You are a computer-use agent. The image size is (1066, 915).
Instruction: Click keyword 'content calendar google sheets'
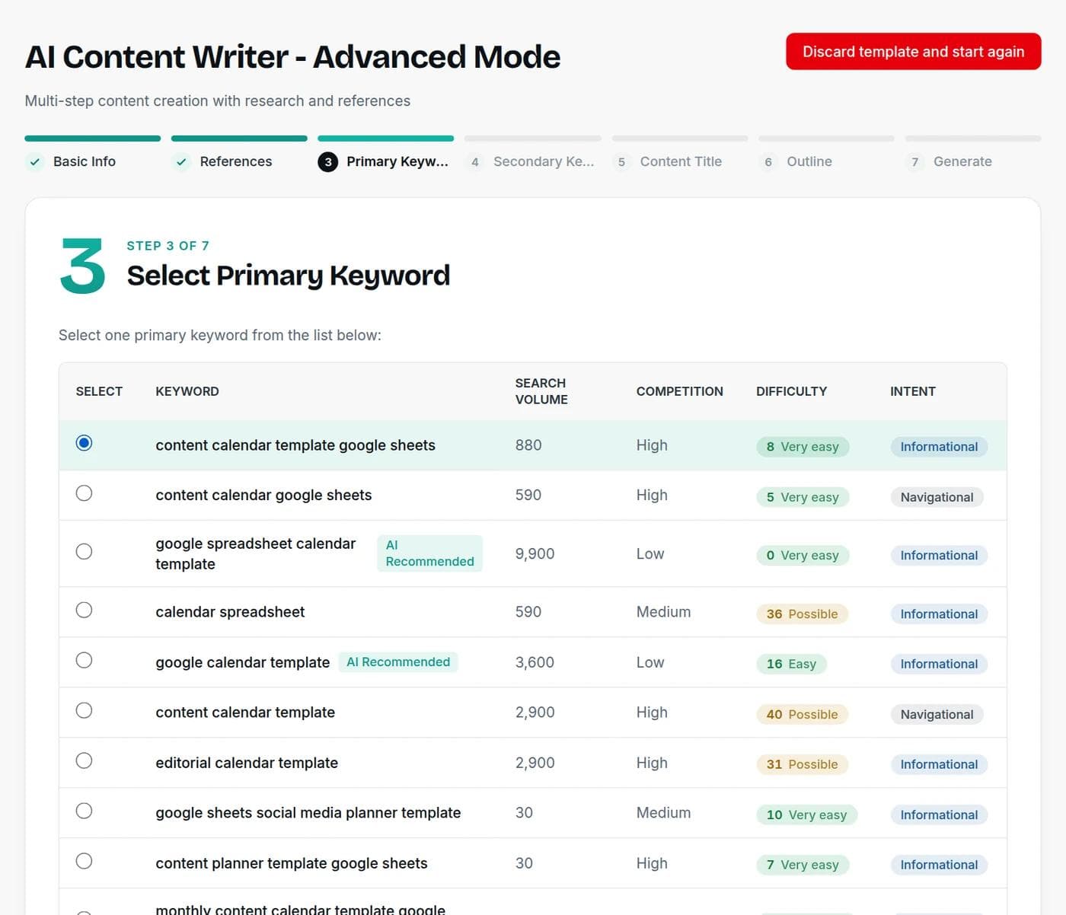(x=263, y=496)
